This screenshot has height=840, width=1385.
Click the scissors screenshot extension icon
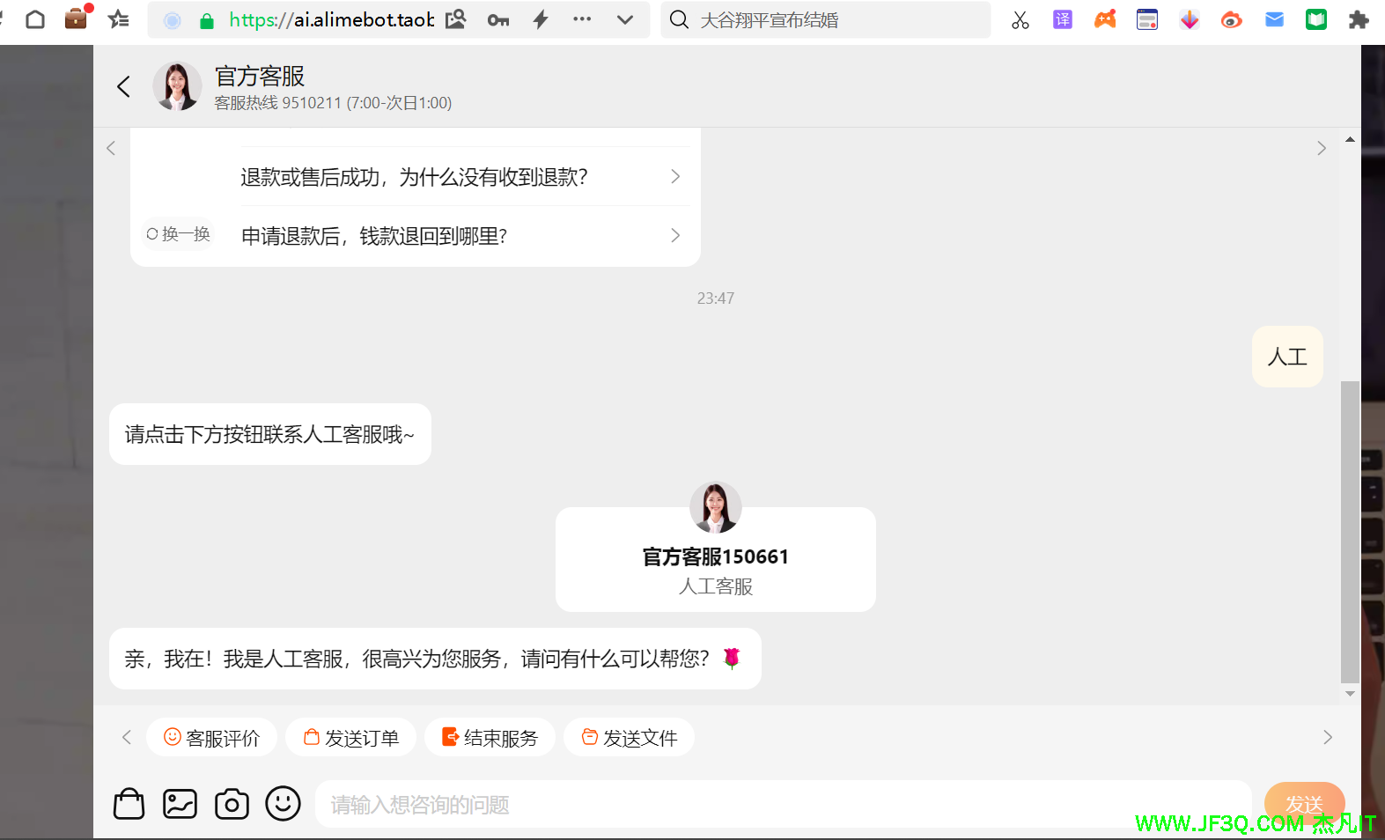(x=1020, y=19)
